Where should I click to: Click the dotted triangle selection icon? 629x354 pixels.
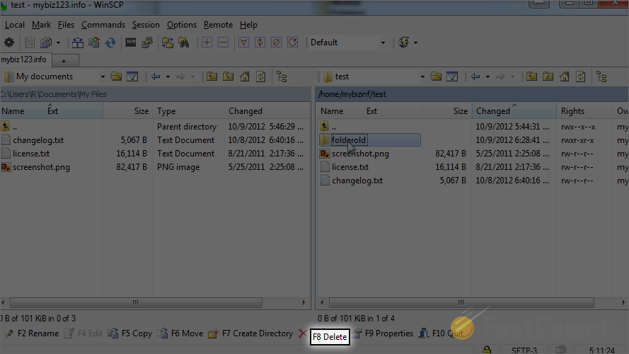coord(243,42)
